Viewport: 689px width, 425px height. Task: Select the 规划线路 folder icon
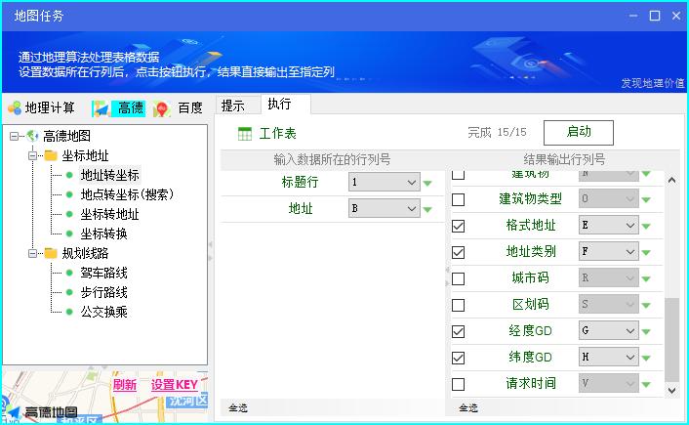coord(51,253)
